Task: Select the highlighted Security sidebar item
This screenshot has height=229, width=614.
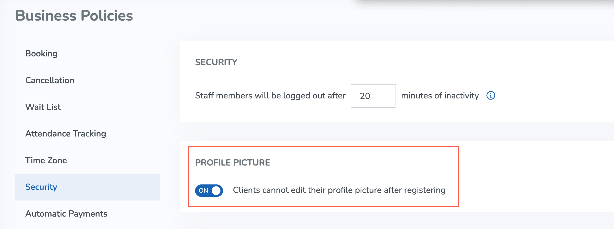Action: 88,187
